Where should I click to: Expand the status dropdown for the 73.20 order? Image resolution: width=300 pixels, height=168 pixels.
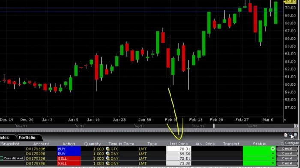pyautogui.click(x=273, y=163)
